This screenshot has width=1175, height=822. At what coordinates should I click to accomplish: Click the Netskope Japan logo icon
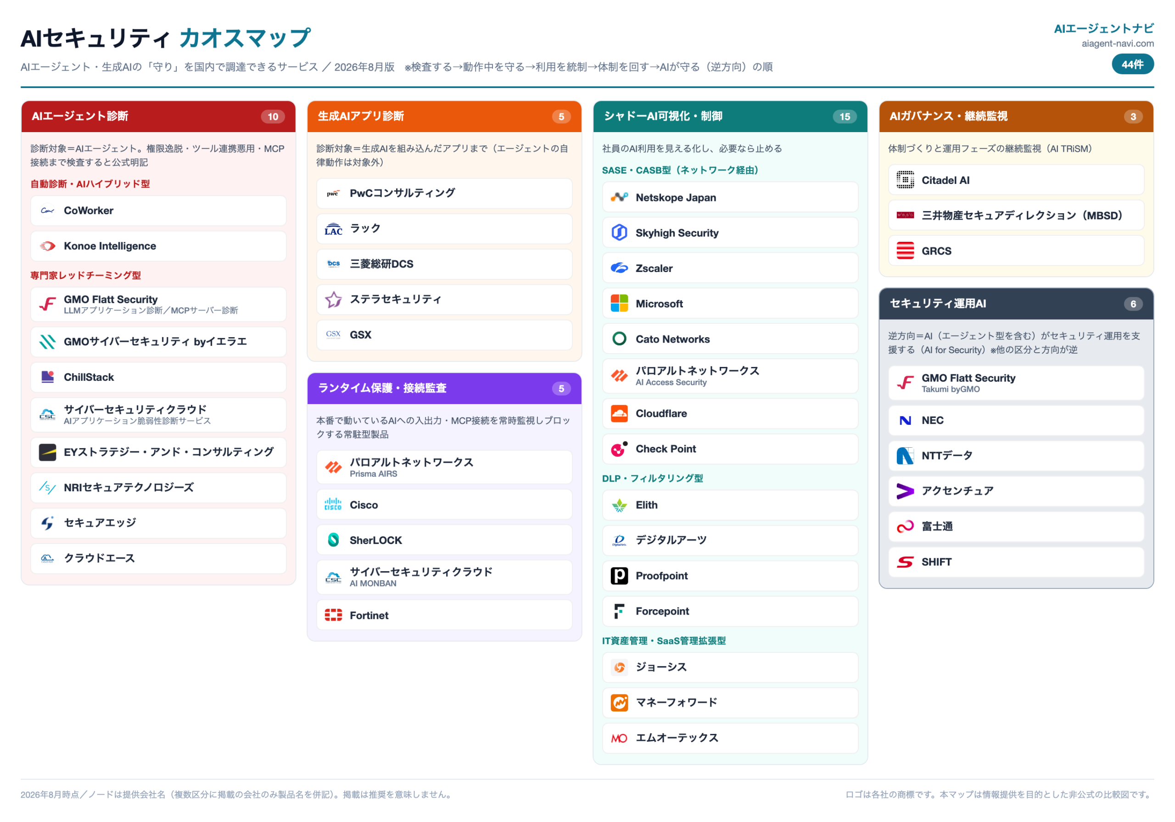coord(620,197)
